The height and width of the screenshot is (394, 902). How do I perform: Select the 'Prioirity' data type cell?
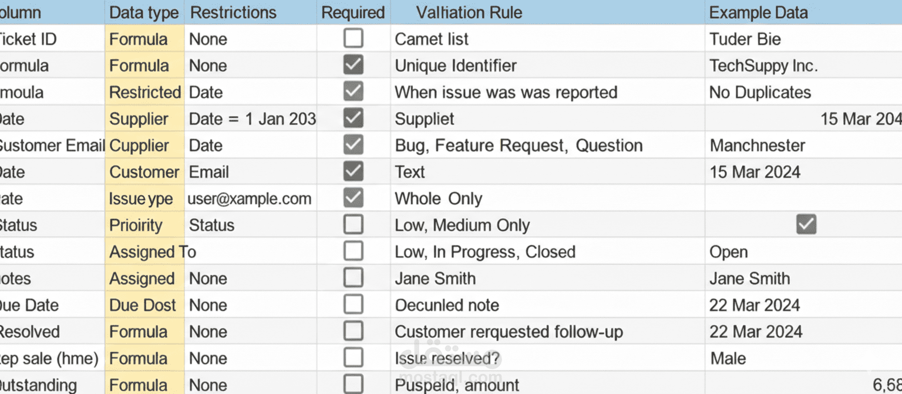tap(136, 225)
